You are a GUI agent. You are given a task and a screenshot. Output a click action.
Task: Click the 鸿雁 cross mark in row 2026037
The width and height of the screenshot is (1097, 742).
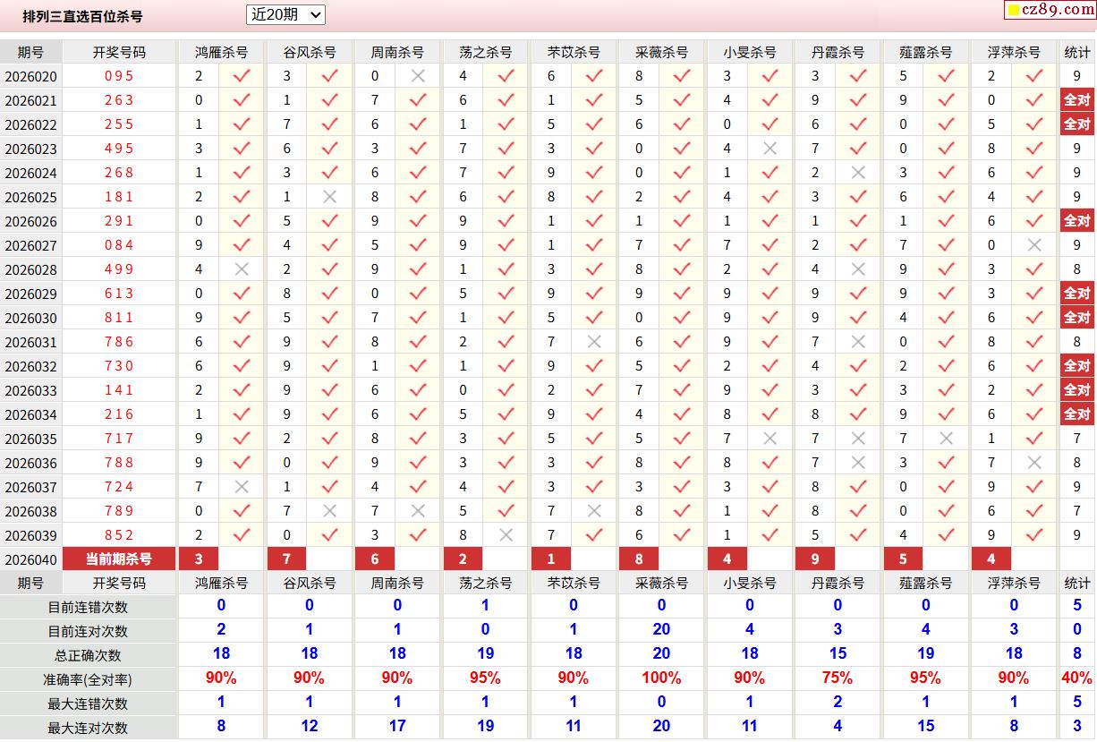tap(242, 487)
